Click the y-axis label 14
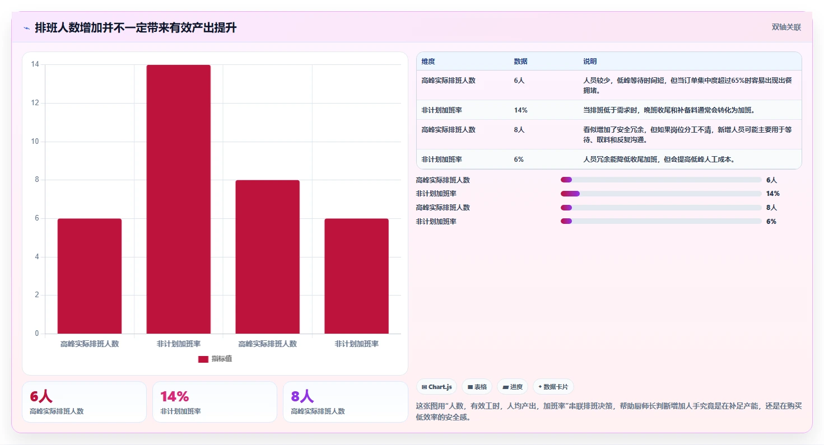The image size is (824, 445). tap(35, 64)
